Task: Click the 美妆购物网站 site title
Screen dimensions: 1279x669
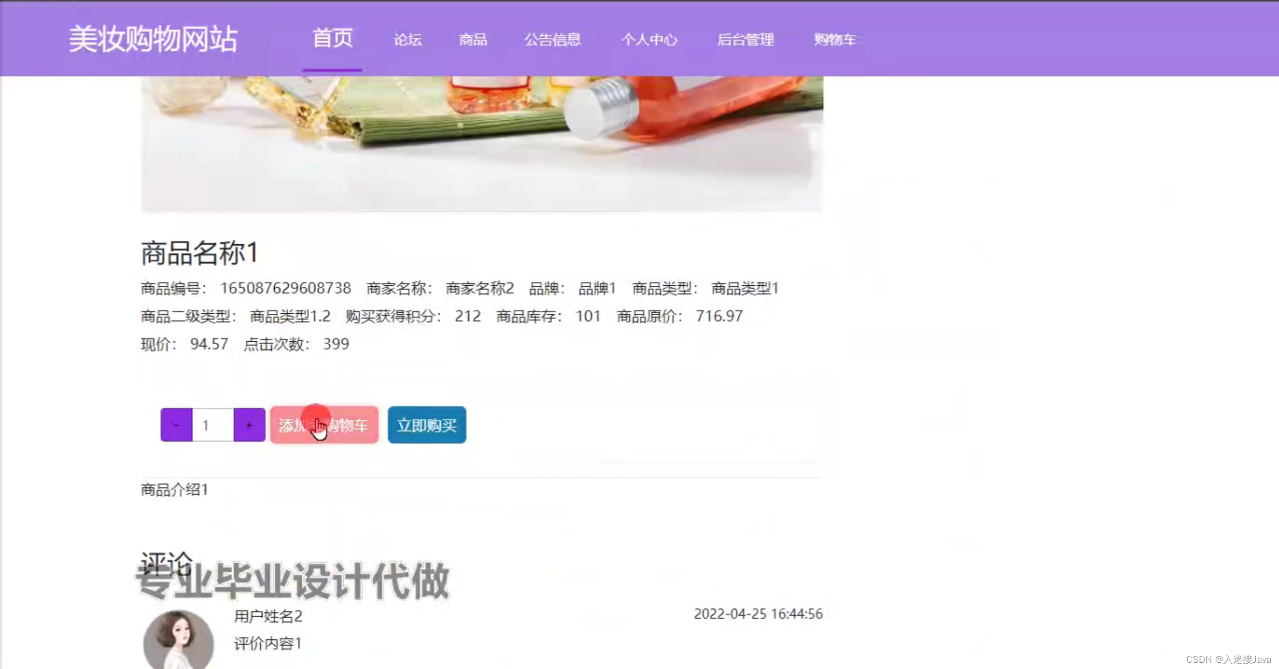Action: coord(153,39)
